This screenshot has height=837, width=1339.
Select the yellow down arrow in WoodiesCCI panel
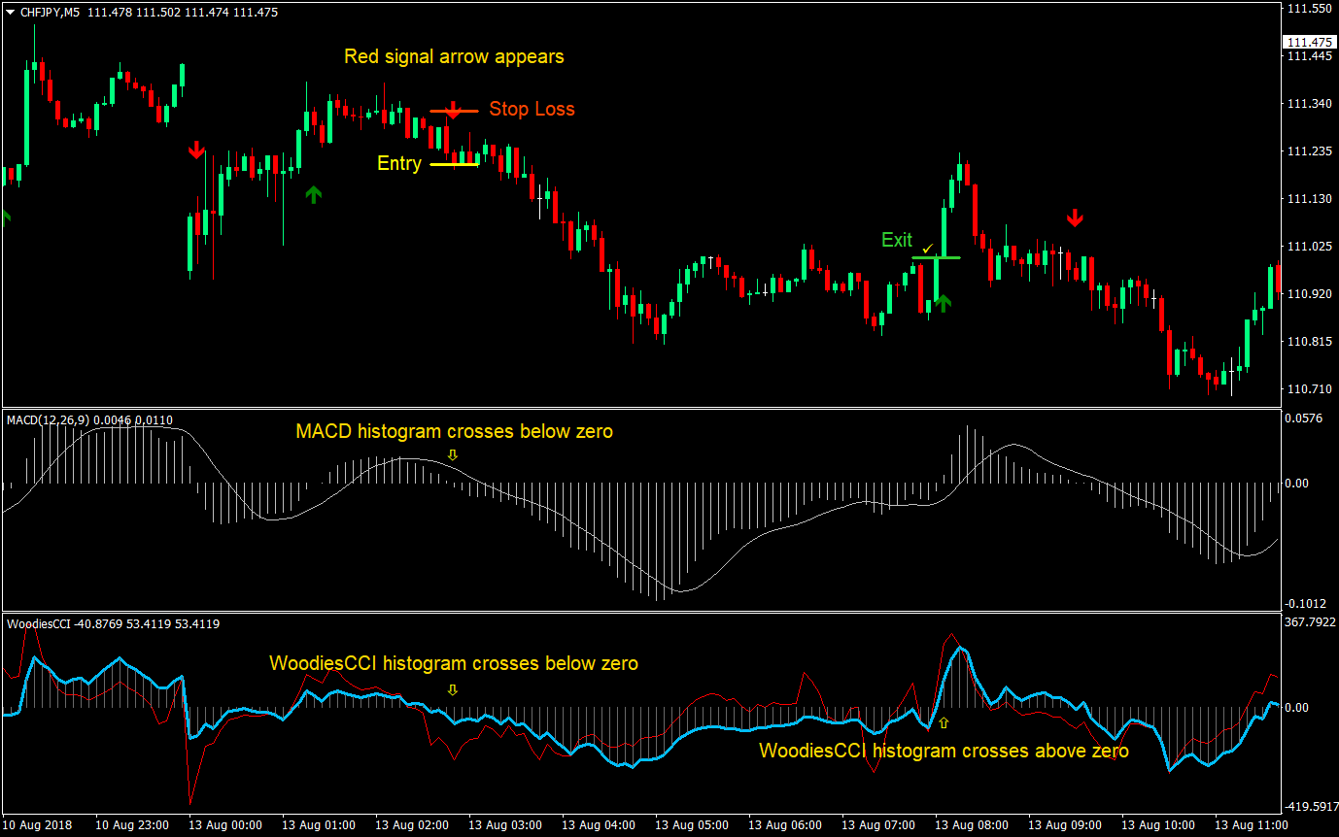452,687
